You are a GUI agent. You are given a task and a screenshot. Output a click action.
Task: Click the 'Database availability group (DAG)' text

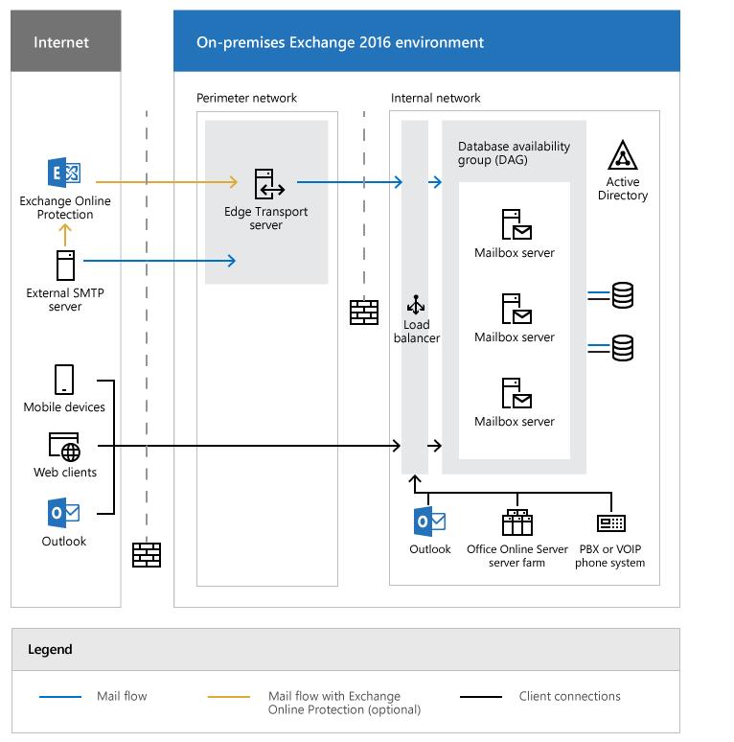pos(514,152)
